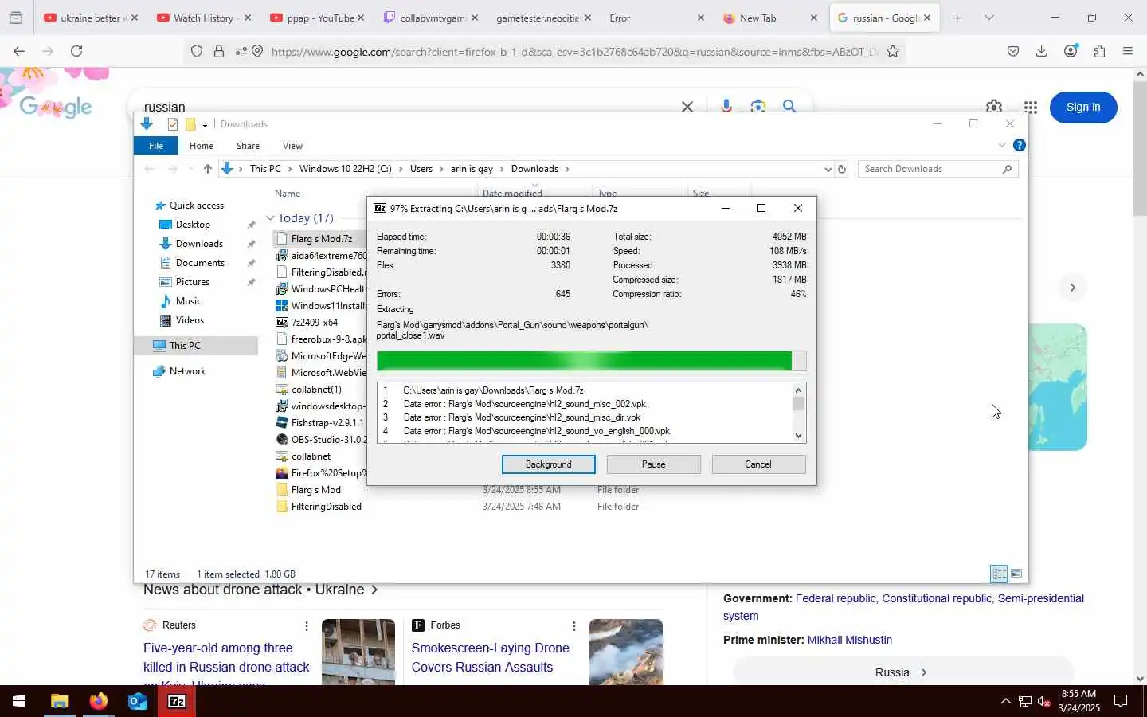Open the Quick Access Toolbar dropdown

(205, 124)
